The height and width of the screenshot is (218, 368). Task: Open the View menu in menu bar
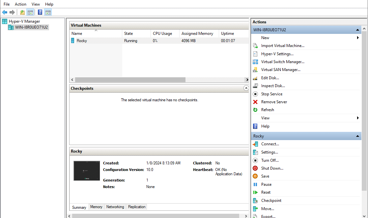36,4
